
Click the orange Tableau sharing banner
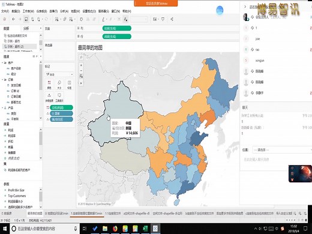coord(156,4)
